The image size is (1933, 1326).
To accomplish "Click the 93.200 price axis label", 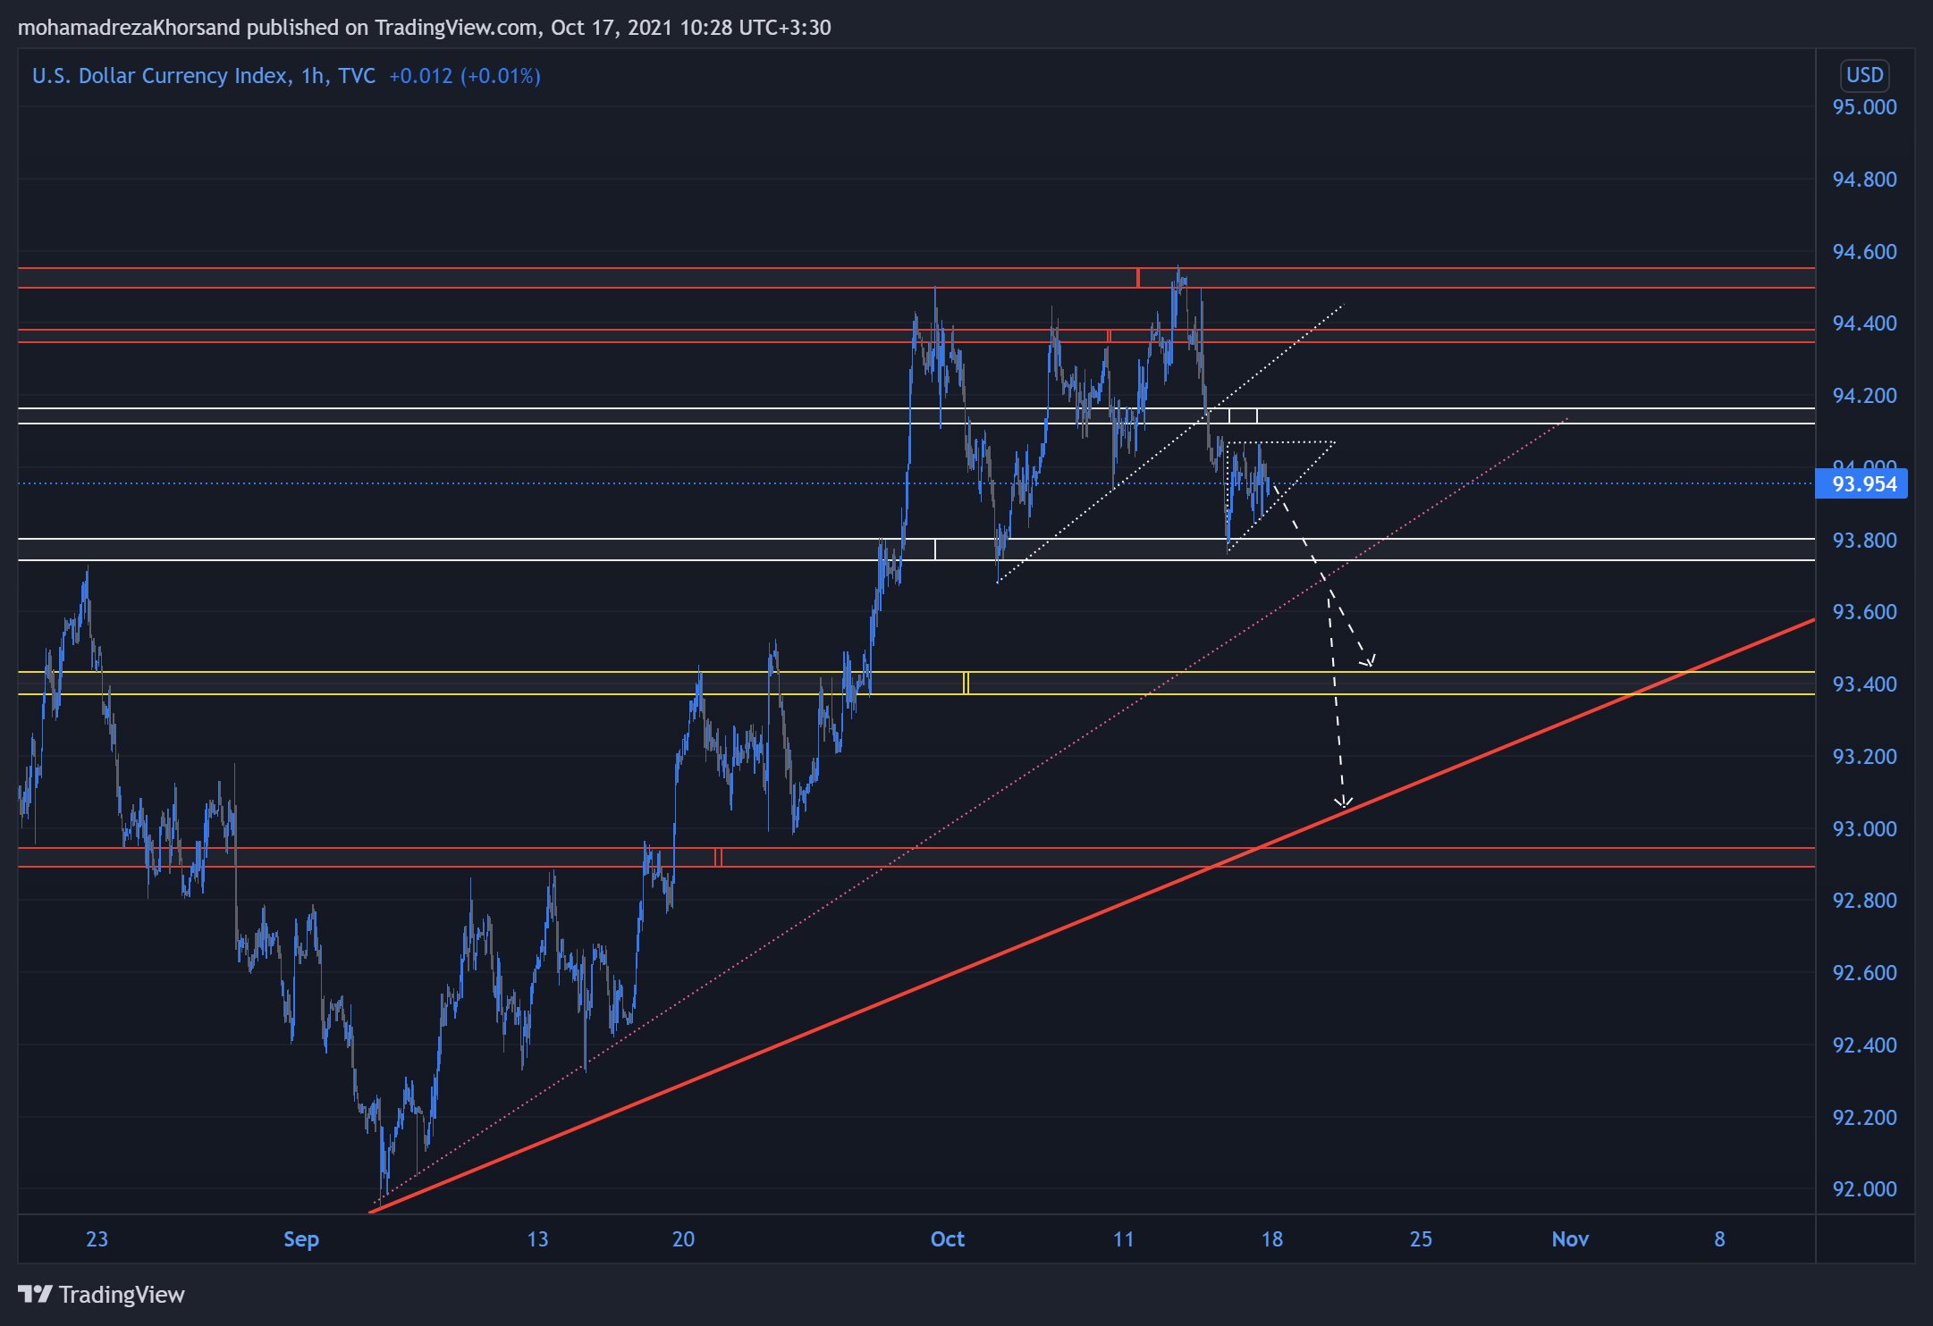I will click(1864, 757).
